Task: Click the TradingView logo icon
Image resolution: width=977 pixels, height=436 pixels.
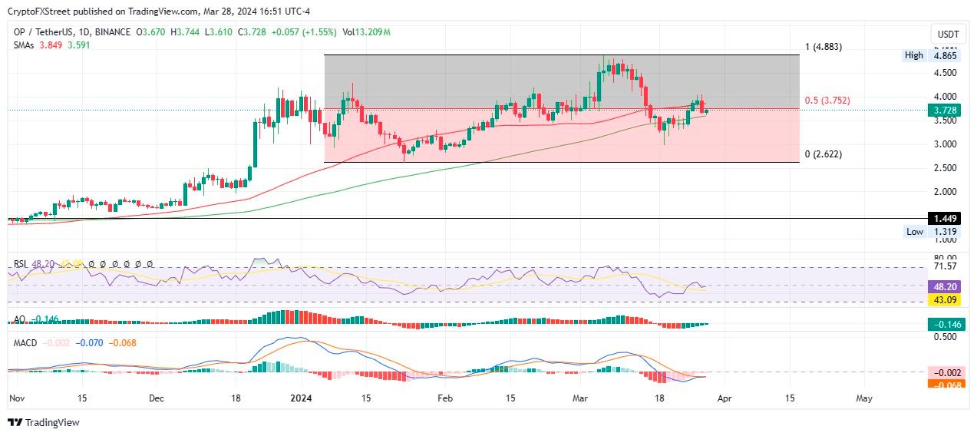Action: (15, 422)
